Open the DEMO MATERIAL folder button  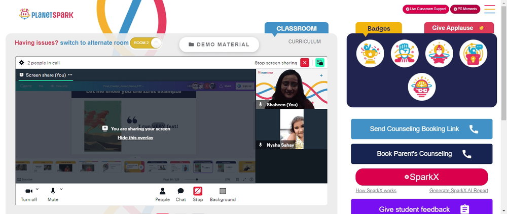pos(219,45)
